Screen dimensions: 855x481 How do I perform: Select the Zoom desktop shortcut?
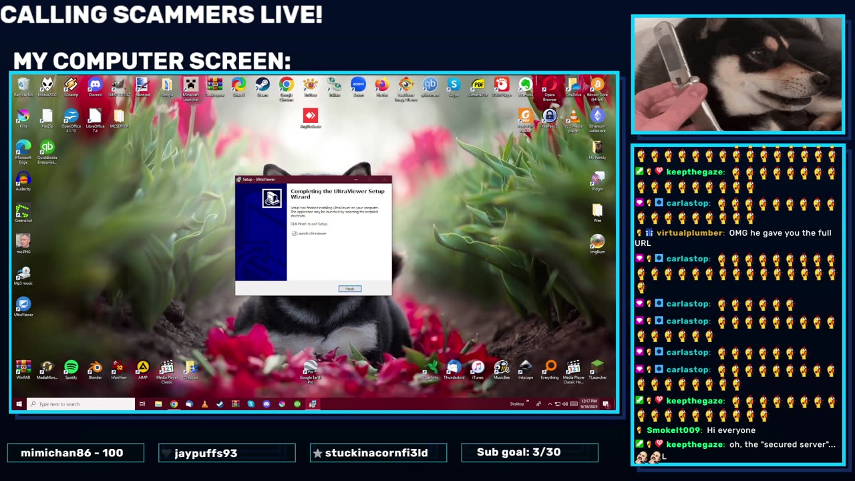359,88
